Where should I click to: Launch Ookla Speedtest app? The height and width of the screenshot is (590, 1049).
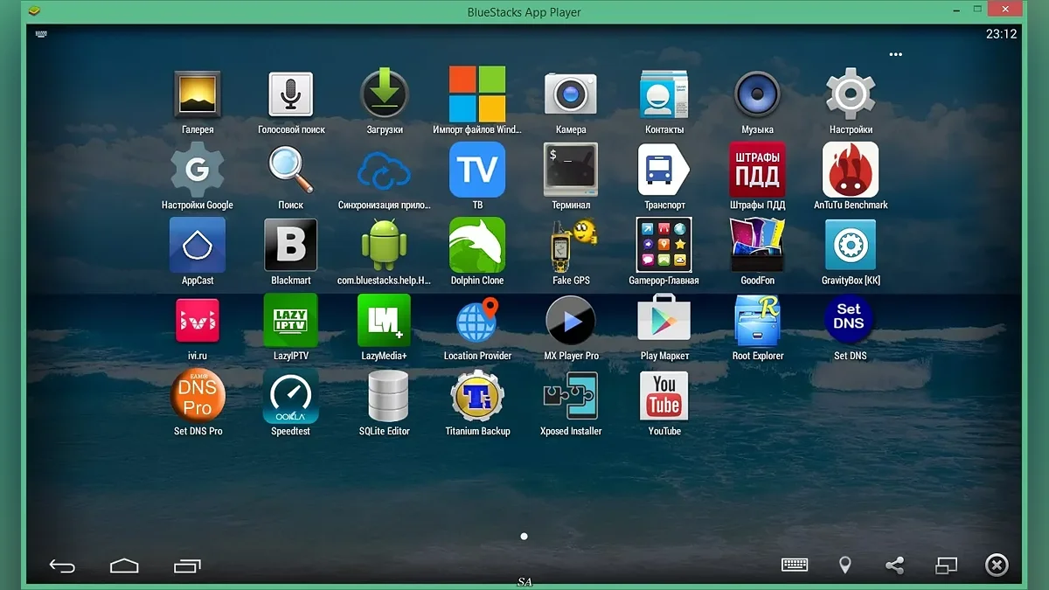point(291,396)
